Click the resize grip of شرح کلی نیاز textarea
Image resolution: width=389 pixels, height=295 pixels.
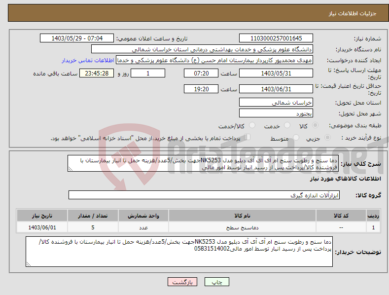click(x=70, y=169)
